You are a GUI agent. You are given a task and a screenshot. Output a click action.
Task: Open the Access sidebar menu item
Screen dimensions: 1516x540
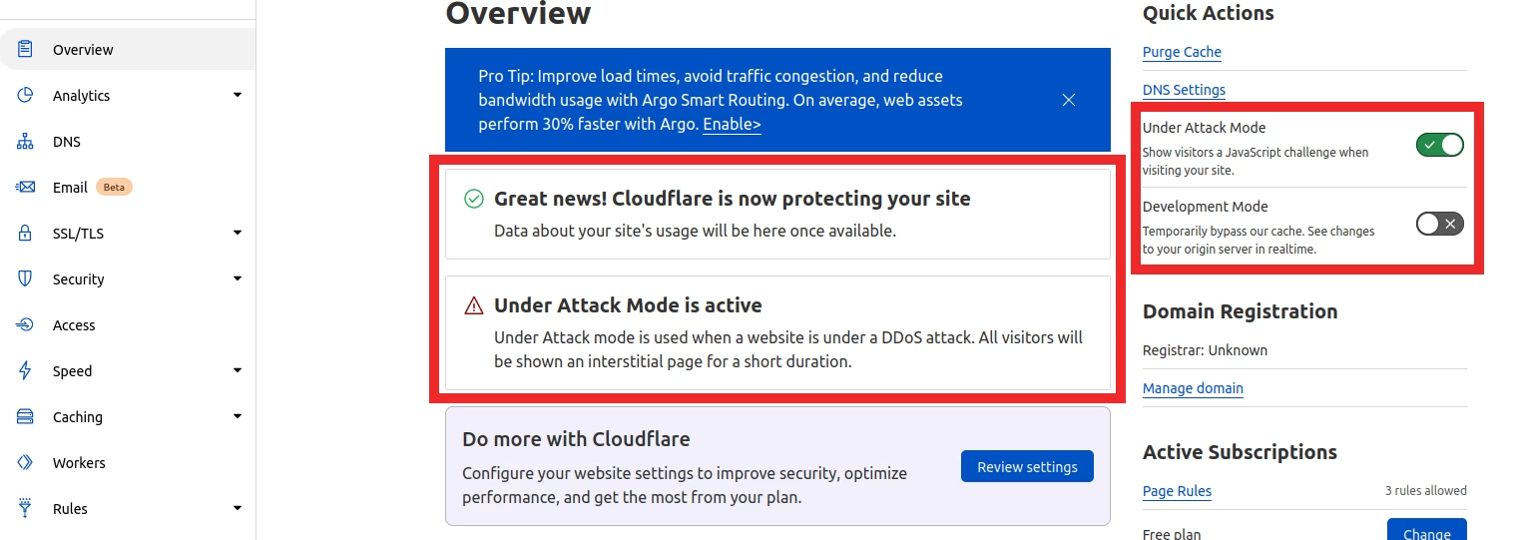coord(74,325)
